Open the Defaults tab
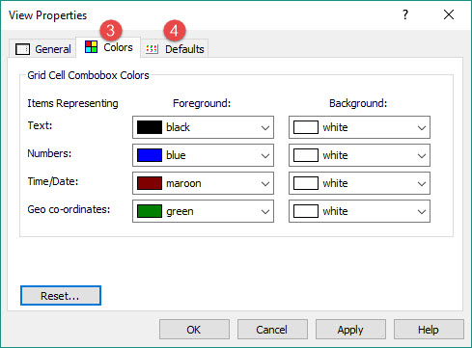This screenshot has width=472, height=348. click(175, 48)
